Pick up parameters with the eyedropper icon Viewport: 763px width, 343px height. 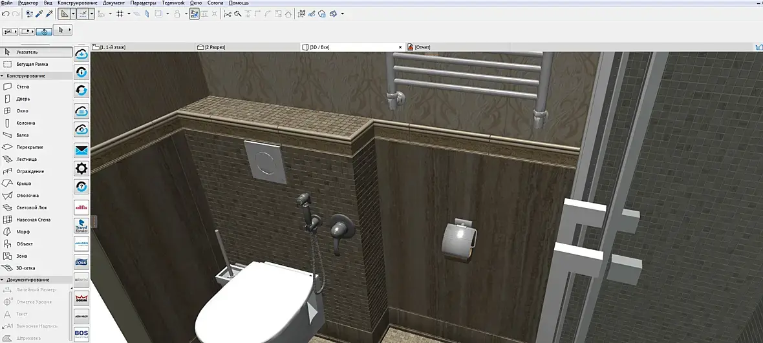coord(39,14)
